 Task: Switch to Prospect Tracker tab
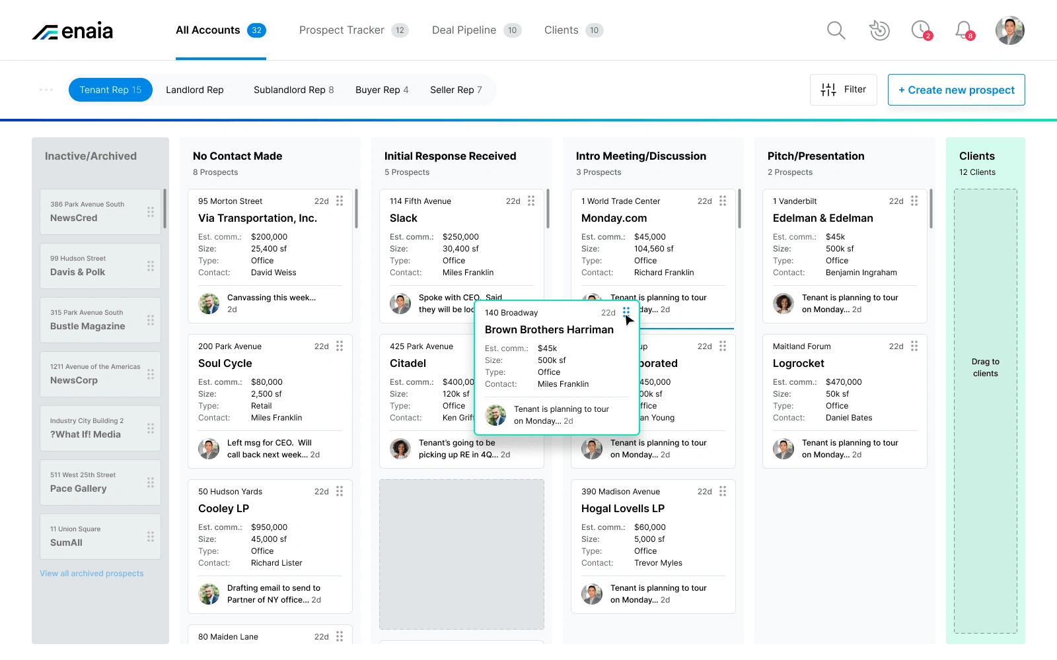click(x=354, y=30)
